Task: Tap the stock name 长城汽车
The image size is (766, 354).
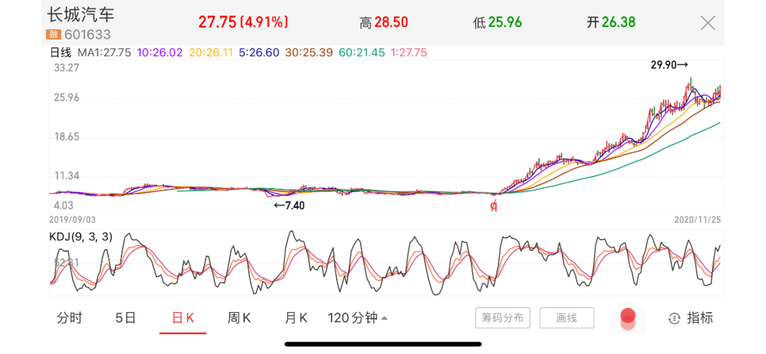Action: 81,15
